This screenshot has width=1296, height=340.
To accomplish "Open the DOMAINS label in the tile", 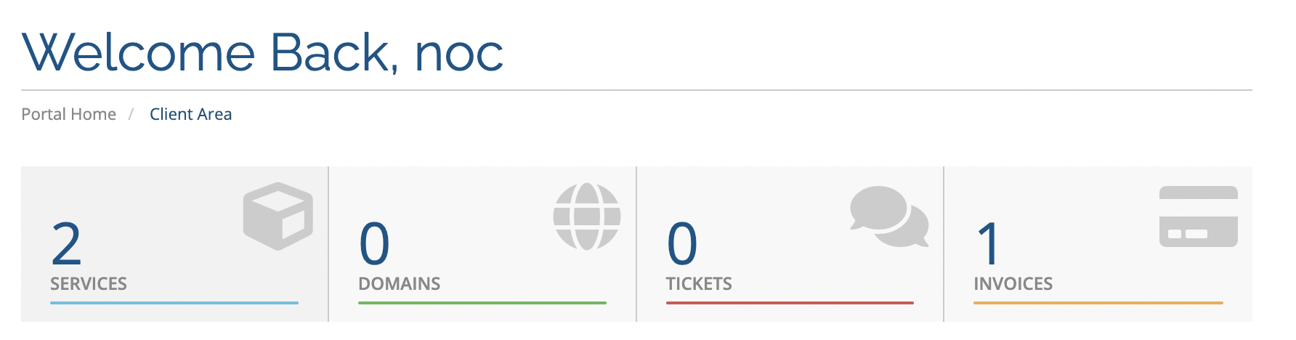I will pyautogui.click(x=400, y=283).
